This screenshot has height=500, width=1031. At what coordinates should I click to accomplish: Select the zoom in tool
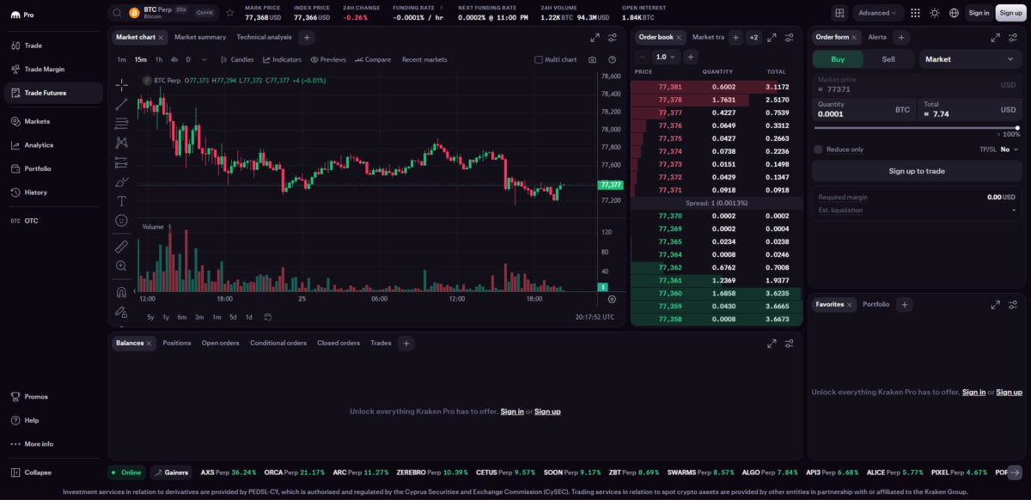coord(121,266)
